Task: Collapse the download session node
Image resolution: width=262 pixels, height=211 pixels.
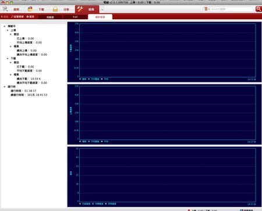Action: pos(10,63)
